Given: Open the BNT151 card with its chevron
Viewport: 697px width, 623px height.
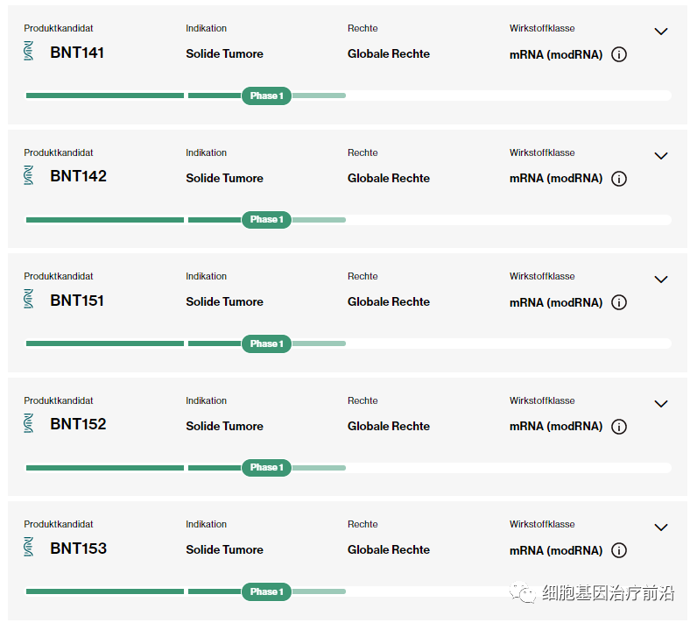Looking at the screenshot, I should pos(661,280).
